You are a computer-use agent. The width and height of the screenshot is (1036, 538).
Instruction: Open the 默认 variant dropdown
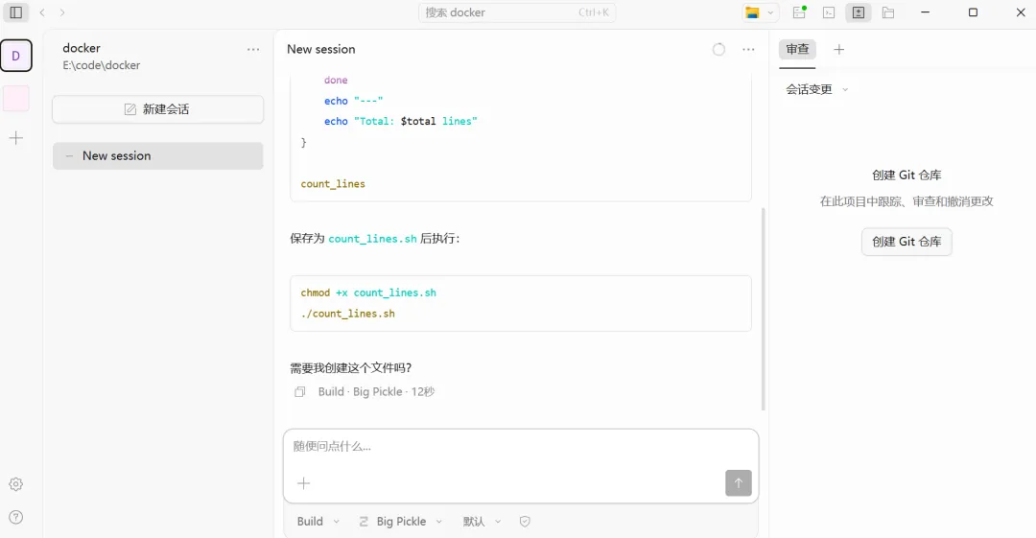pyautogui.click(x=482, y=522)
